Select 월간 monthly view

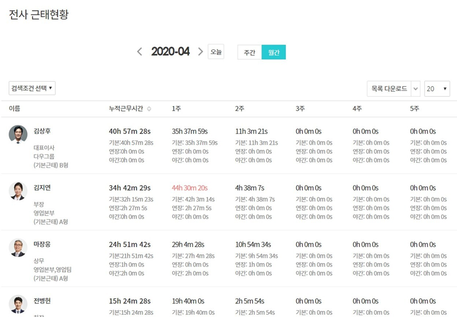(x=273, y=52)
